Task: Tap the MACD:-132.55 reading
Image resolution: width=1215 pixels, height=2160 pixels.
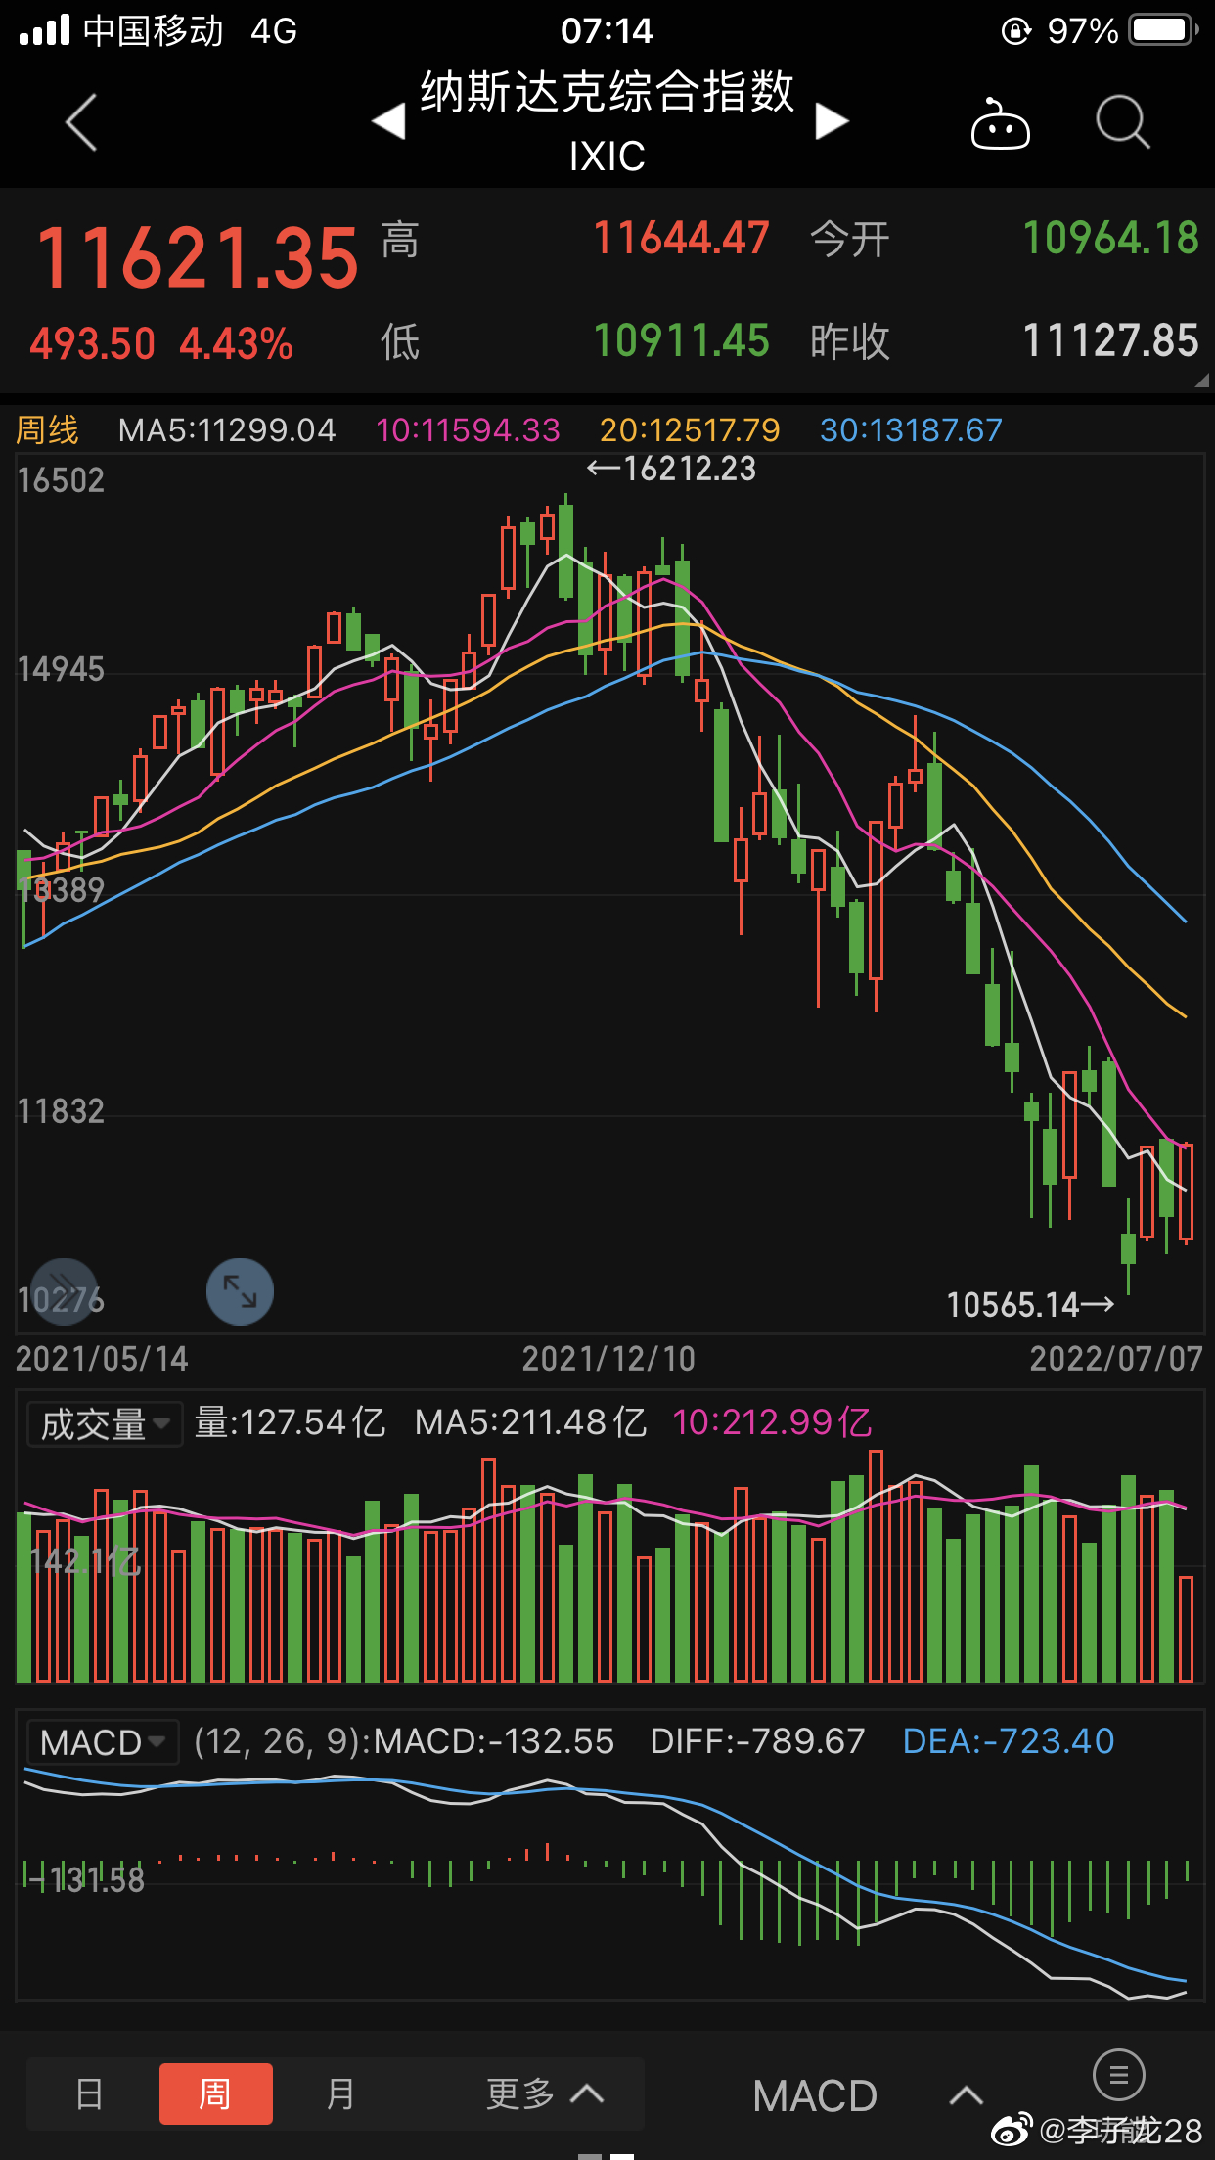Action: pyautogui.click(x=494, y=1741)
